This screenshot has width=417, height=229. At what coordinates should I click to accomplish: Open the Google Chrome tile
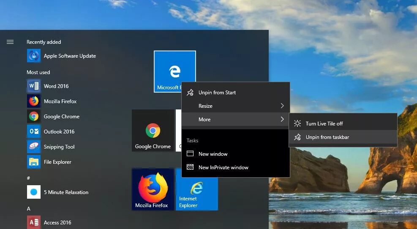tap(153, 130)
